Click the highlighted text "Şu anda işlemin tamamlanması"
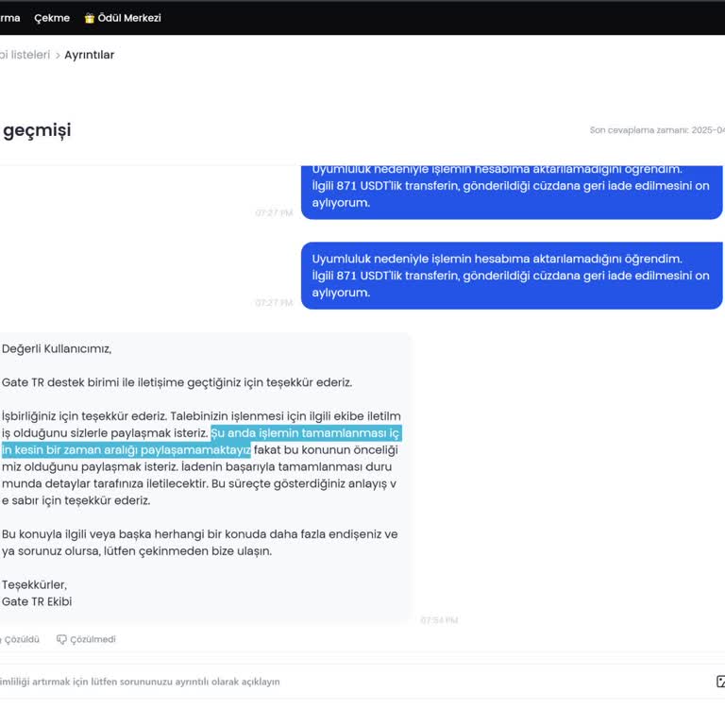This screenshot has width=725, height=725. [x=298, y=433]
